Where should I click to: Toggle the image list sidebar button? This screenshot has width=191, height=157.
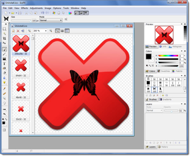(67, 31)
